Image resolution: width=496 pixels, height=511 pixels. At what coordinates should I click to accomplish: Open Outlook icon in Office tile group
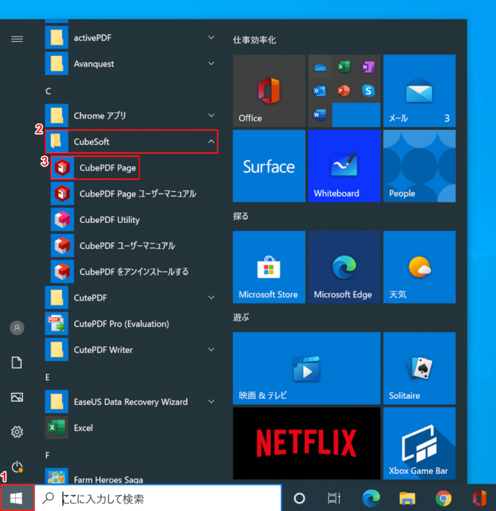point(320,91)
